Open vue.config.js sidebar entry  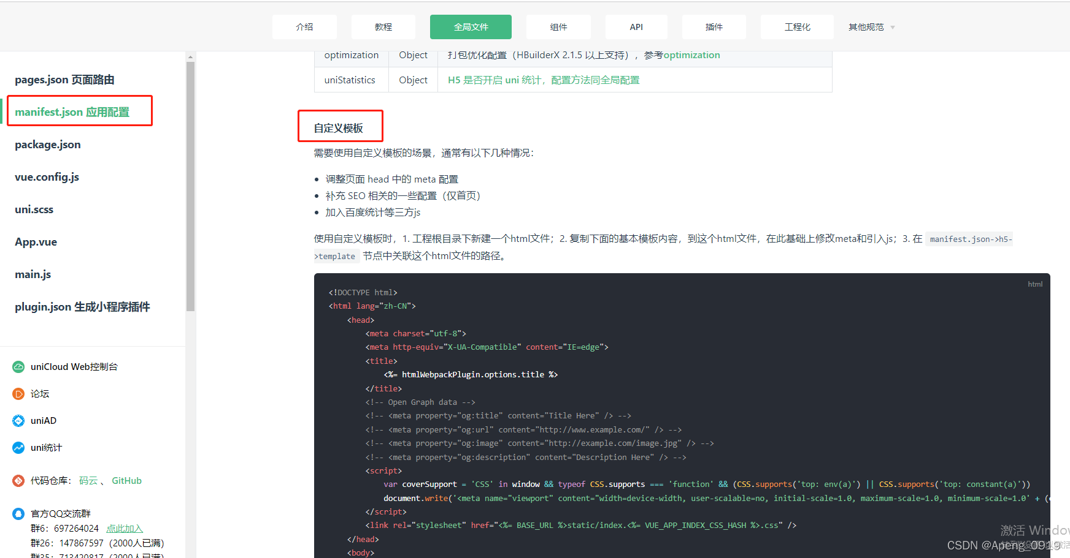pos(47,177)
